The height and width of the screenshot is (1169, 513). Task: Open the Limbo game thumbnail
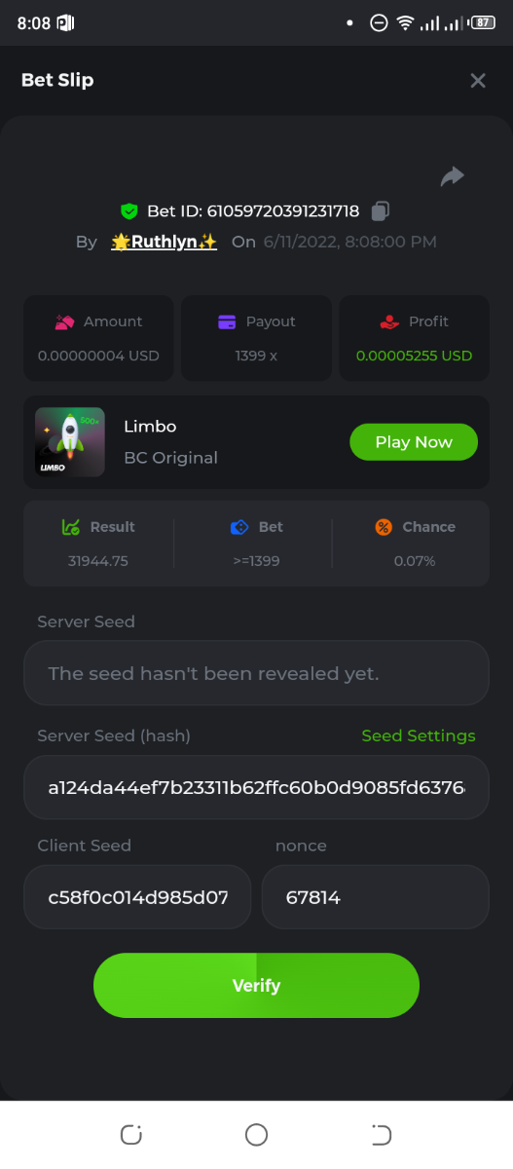click(x=70, y=441)
